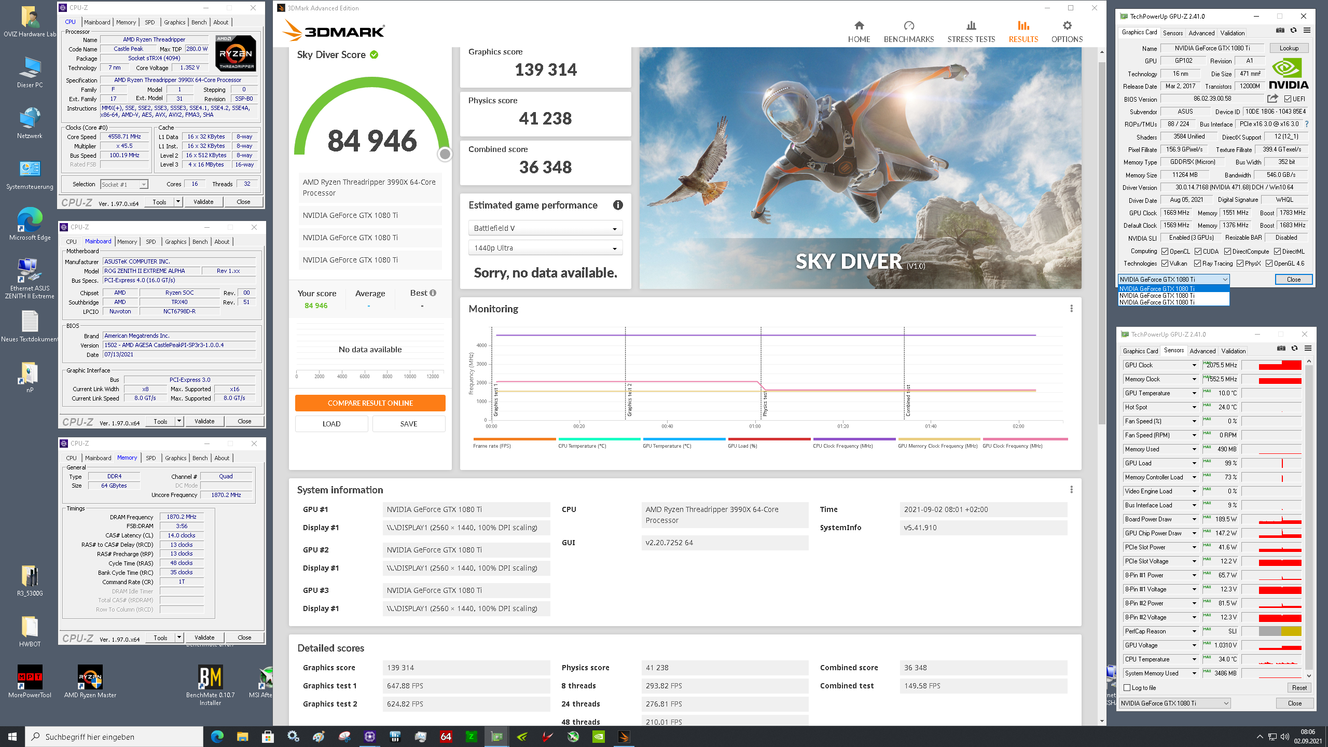The image size is (1328, 747).
Task: Open Tools dropdown arrow in top CPU-Z window
Action: click(x=178, y=202)
